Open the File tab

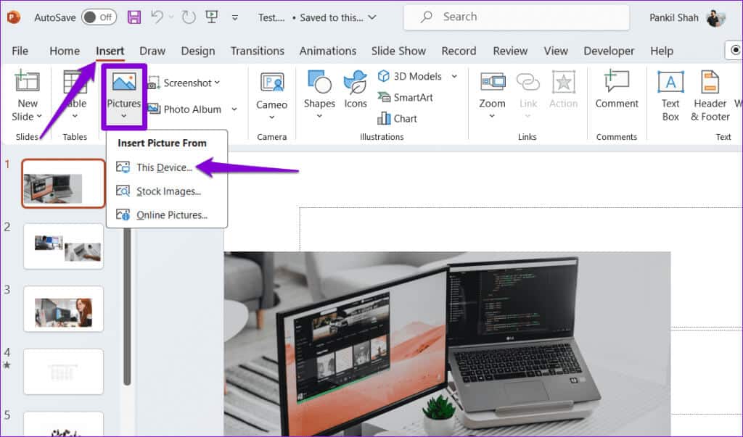(20, 51)
